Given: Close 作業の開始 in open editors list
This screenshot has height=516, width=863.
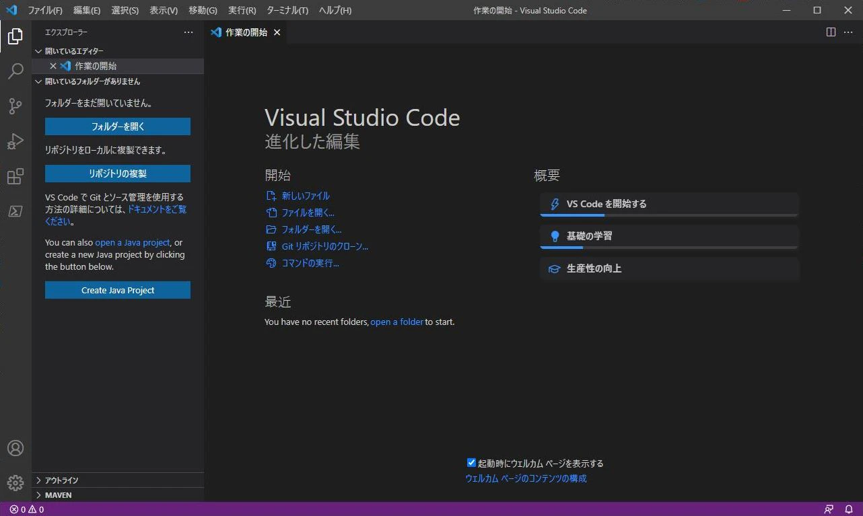Looking at the screenshot, I should [x=53, y=66].
